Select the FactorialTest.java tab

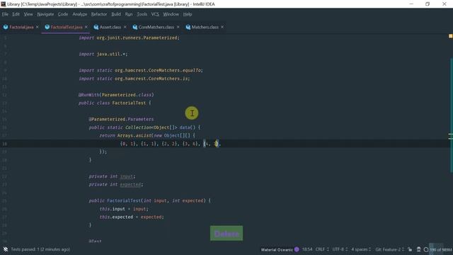click(66, 27)
